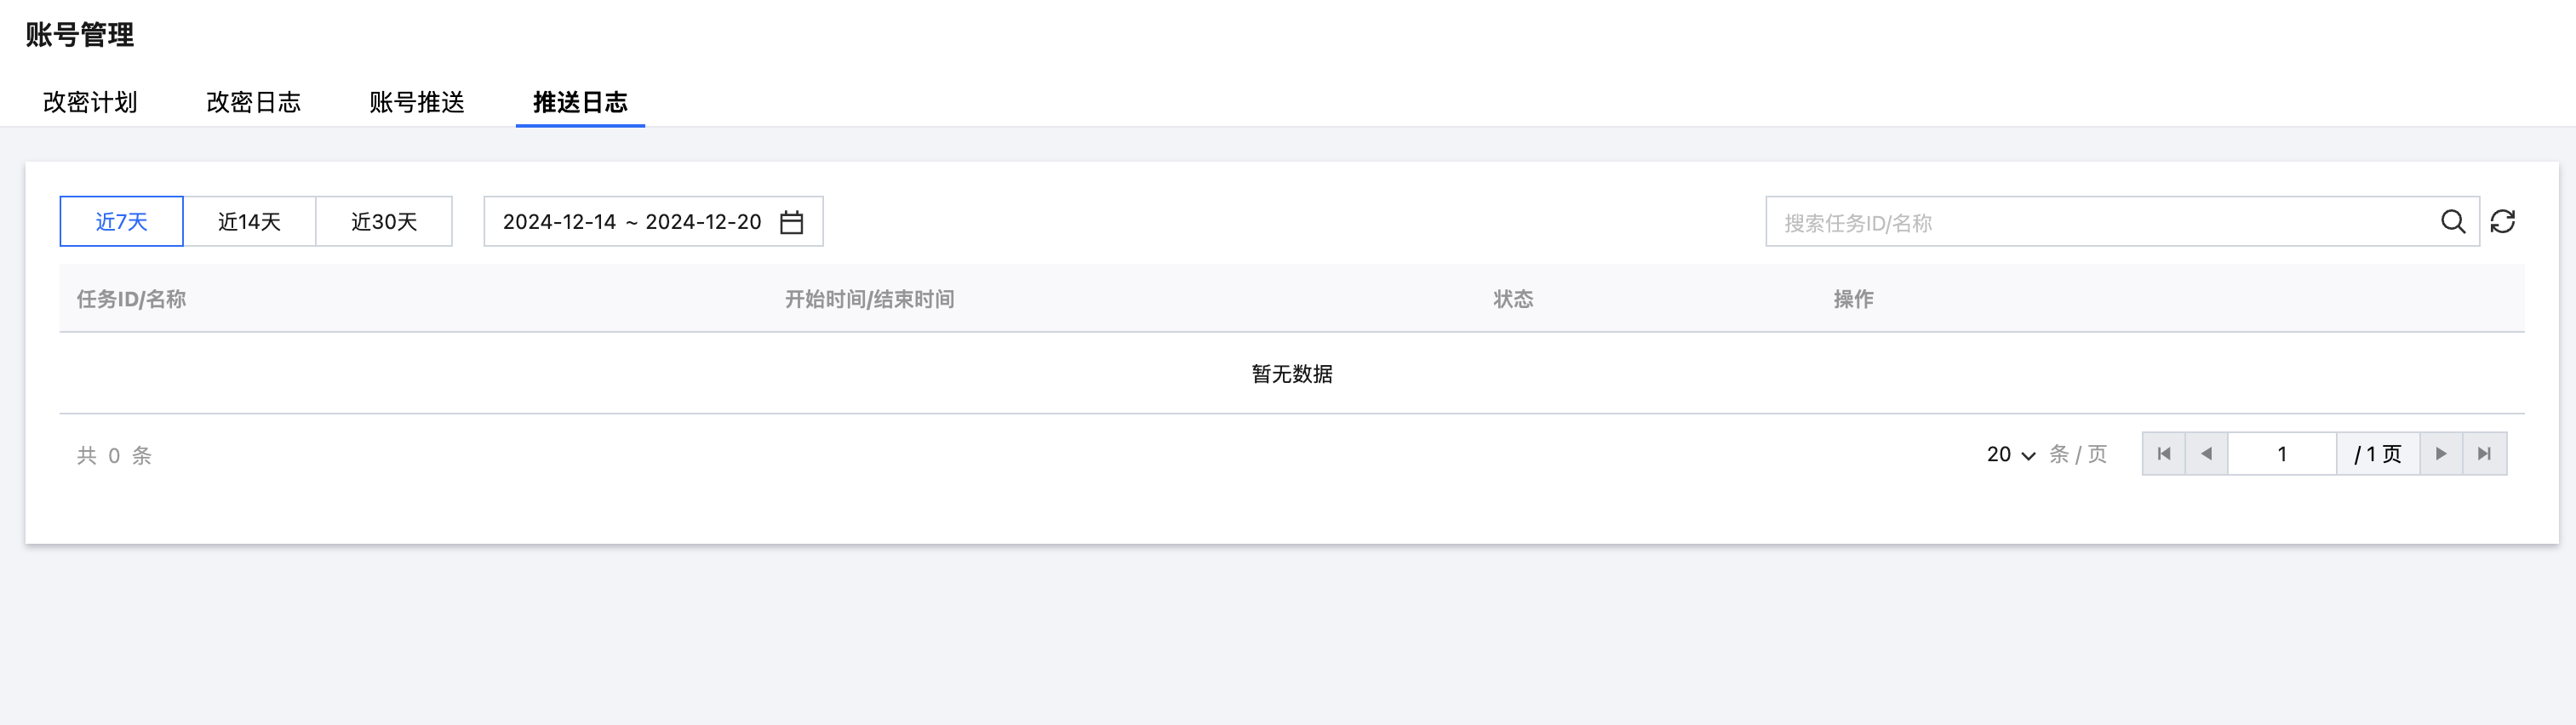Go to next page arrow

[x=2441, y=454]
